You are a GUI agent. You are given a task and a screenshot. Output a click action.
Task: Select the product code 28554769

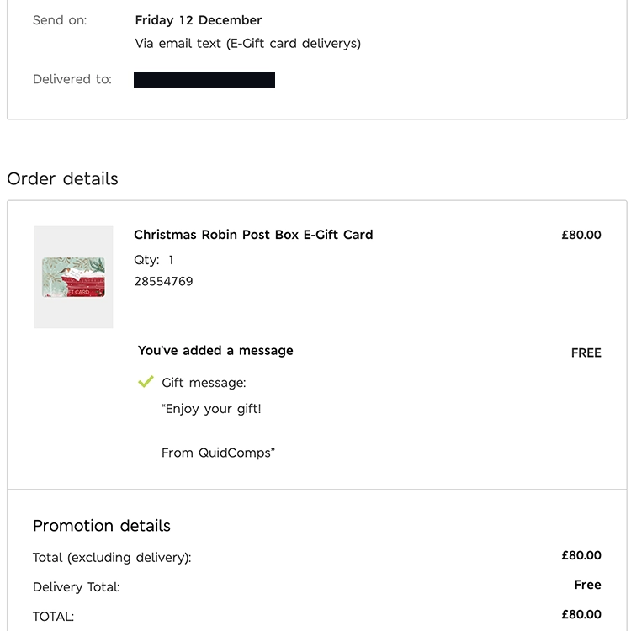click(163, 281)
